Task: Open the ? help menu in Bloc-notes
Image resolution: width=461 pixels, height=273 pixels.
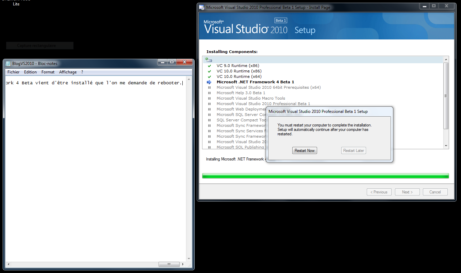Action: [82, 72]
